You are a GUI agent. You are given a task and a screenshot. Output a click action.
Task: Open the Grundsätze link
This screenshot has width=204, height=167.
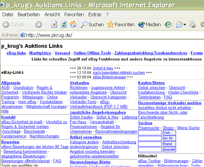point(23,87)
